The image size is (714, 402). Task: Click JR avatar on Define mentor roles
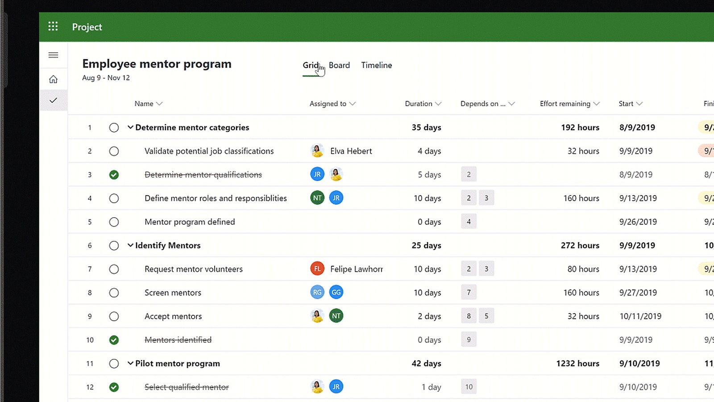(x=336, y=198)
